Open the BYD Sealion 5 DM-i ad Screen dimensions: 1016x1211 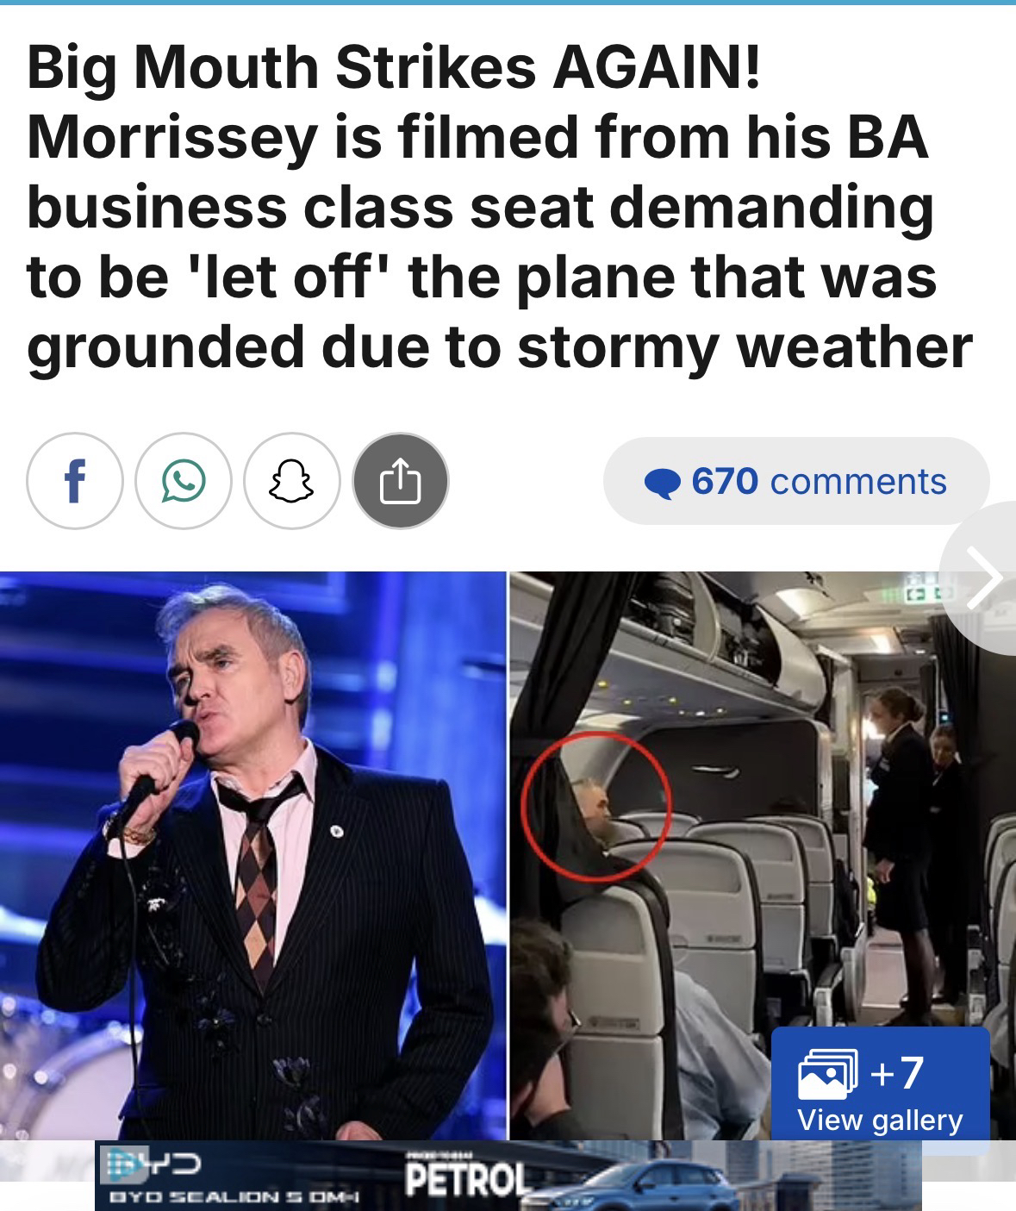(x=508, y=1176)
